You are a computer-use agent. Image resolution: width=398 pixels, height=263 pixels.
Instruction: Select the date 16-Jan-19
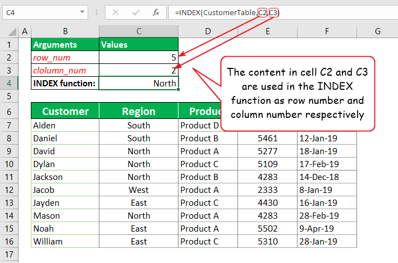(327, 203)
